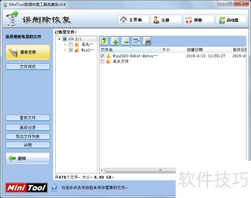Go back with the 返回 button
This screenshot has height=198, width=251.
pyautogui.click(x=28, y=158)
